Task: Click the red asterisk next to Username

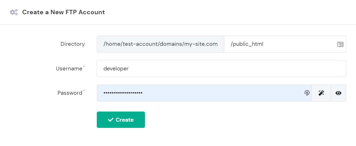Action: click(84, 67)
